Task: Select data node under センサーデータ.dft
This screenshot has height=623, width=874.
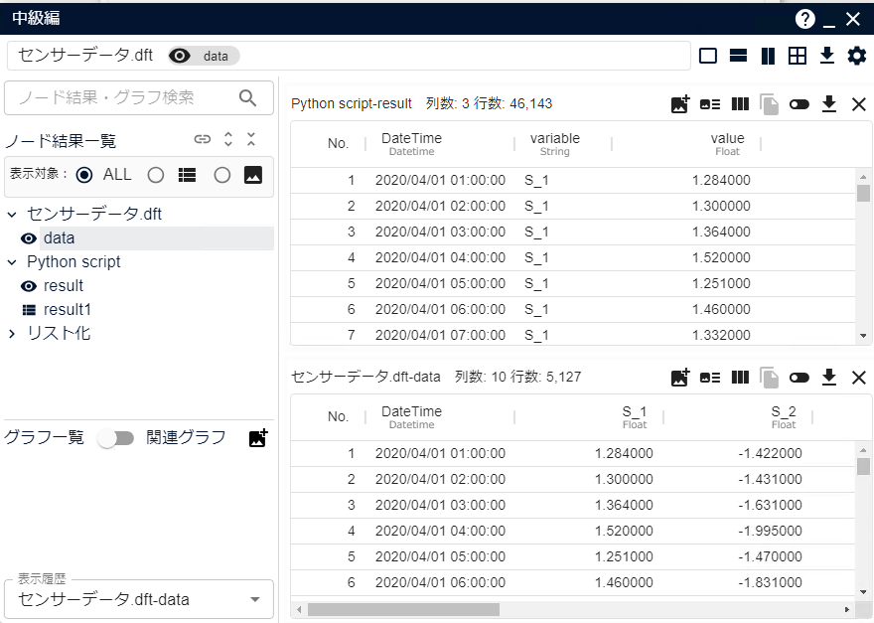Action: click(59, 238)
